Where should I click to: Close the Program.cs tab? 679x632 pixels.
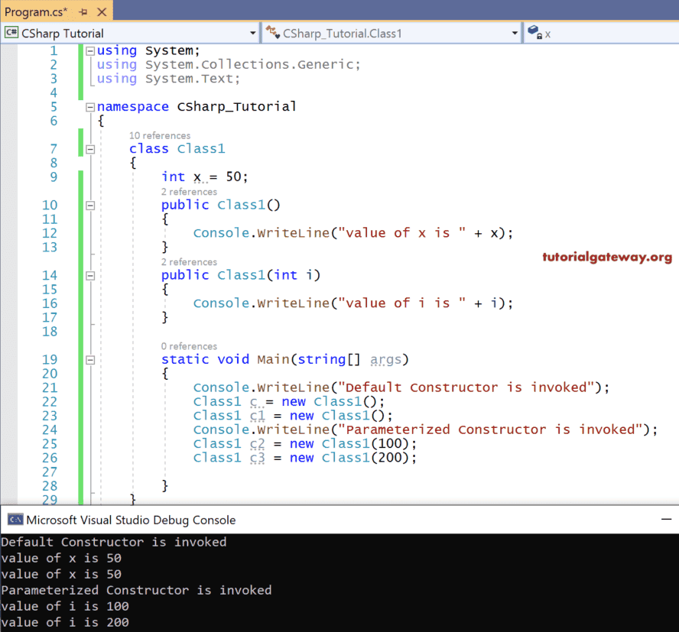[x=102, y=11]
